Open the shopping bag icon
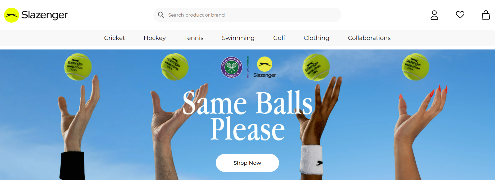495x180 pixels. click(x=486, y=15)
